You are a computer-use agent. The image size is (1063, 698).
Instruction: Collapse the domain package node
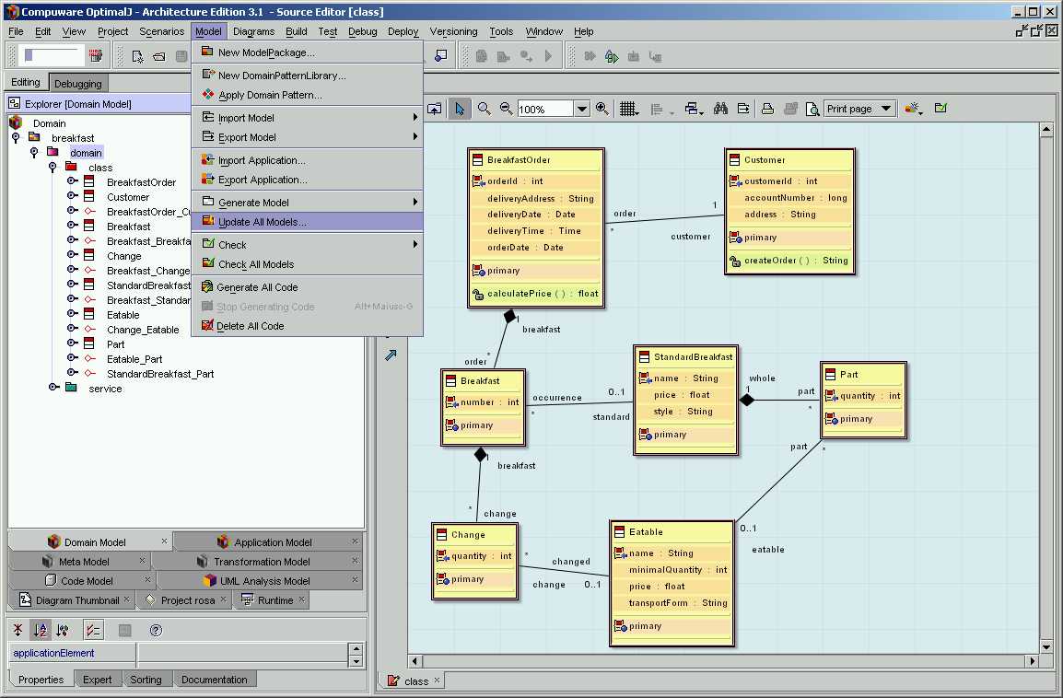[x=34, y=153]
